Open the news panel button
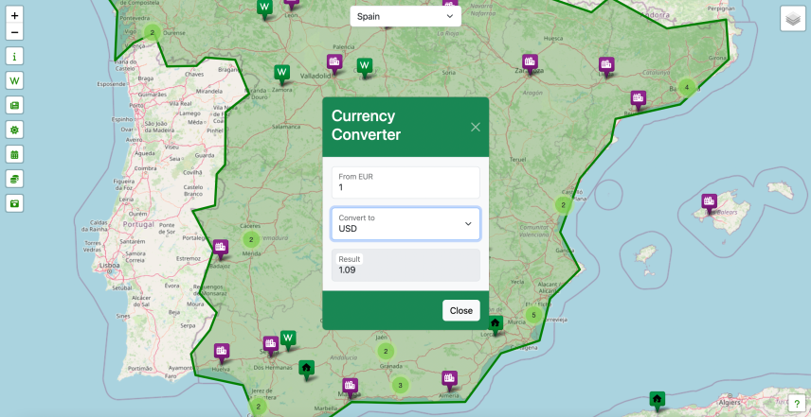Viewport: 811px width, 417px height. point(14,105)
